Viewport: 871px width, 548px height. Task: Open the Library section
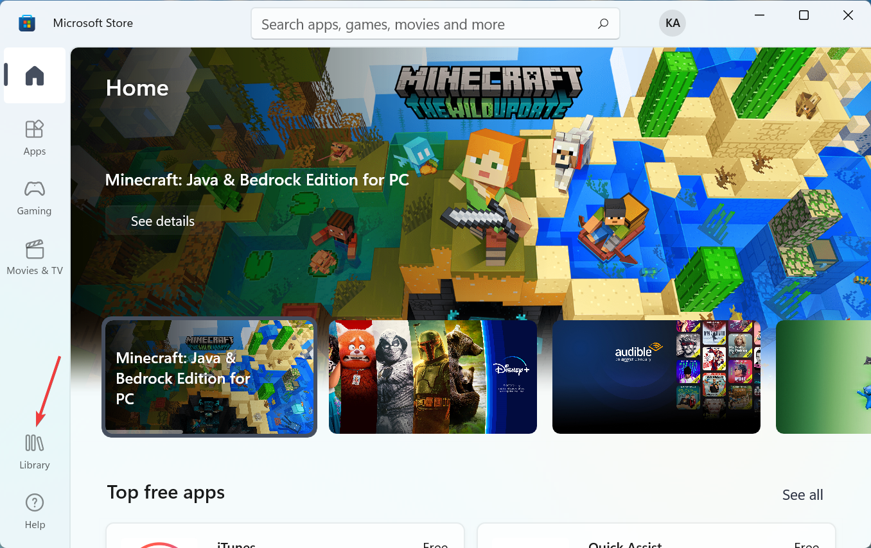point(35,452)
